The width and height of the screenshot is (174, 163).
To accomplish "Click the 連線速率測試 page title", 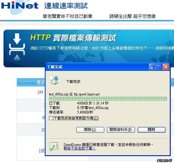I will (x=66, y=6).
